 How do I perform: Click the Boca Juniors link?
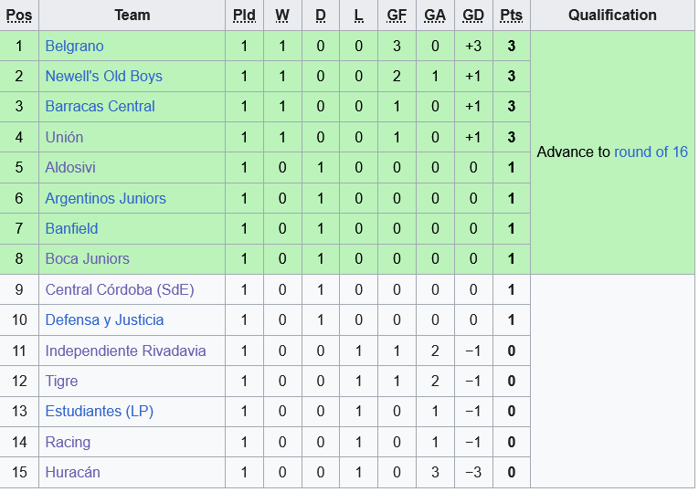87,258
